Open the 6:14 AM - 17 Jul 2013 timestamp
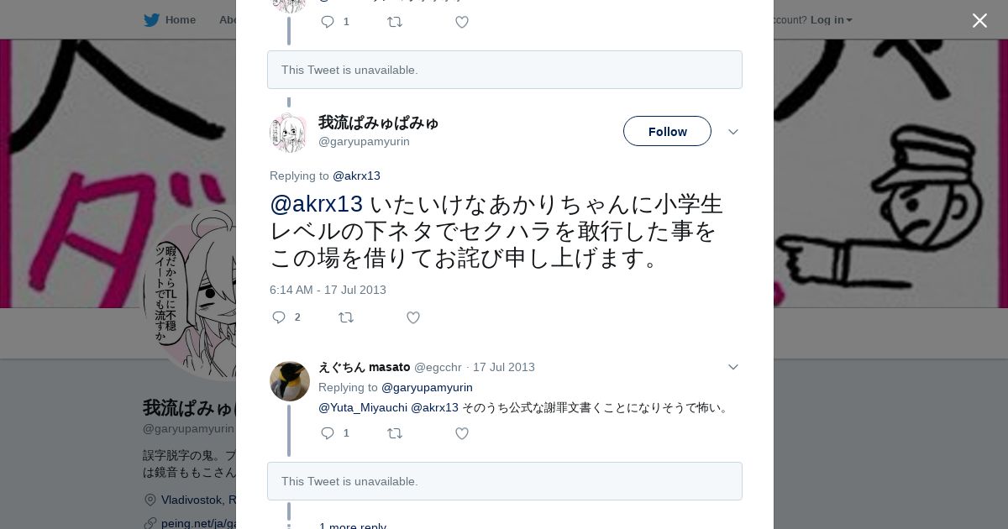Image resolution: width=1008 pixels, height=529 pixels. [x=328, y=290]
